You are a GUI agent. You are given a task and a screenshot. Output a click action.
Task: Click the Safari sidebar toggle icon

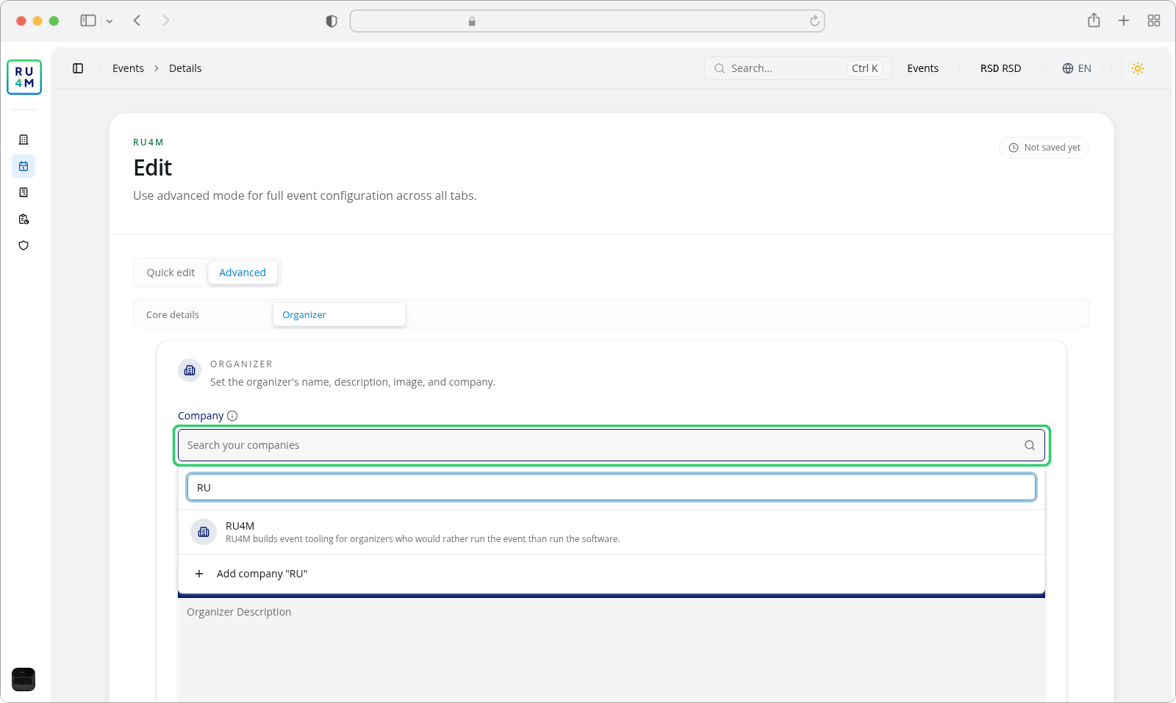pyautogui.click(x=88, y=21)
